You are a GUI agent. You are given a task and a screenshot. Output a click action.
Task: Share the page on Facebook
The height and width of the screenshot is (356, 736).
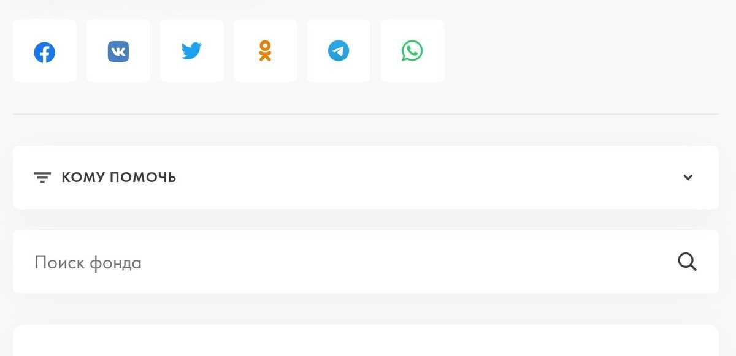pos(44,51)
